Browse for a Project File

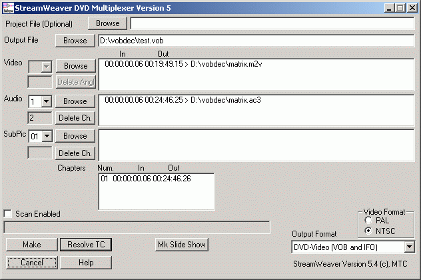(x=107, y=23)
